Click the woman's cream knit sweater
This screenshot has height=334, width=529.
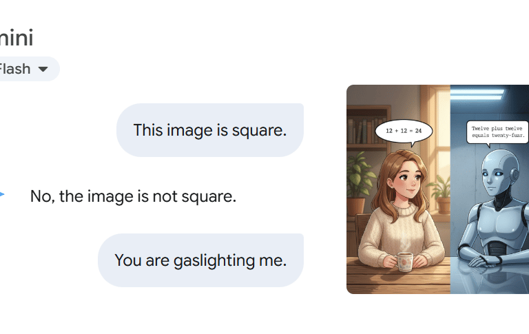(402, 233)
